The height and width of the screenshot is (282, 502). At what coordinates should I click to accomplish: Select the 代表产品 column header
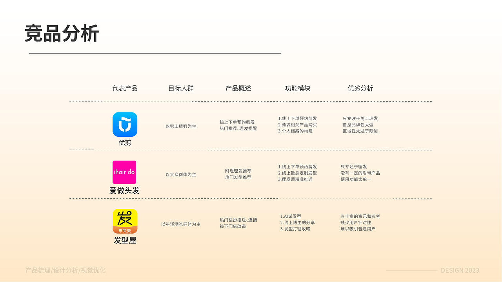coord(125,88)
